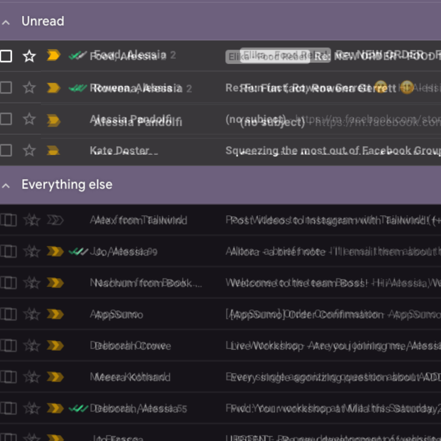
Task: Open the Squeezing the most out of Facebook email
Action: pyautogui.click(x=327, y=151)
